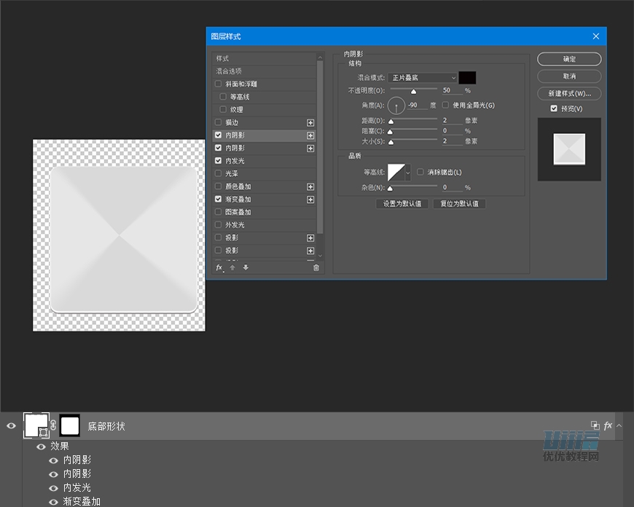Viewport: 634px width, 507px height.
Task: Uncheck the 内发光 checkbox
Action: (219, 160)
